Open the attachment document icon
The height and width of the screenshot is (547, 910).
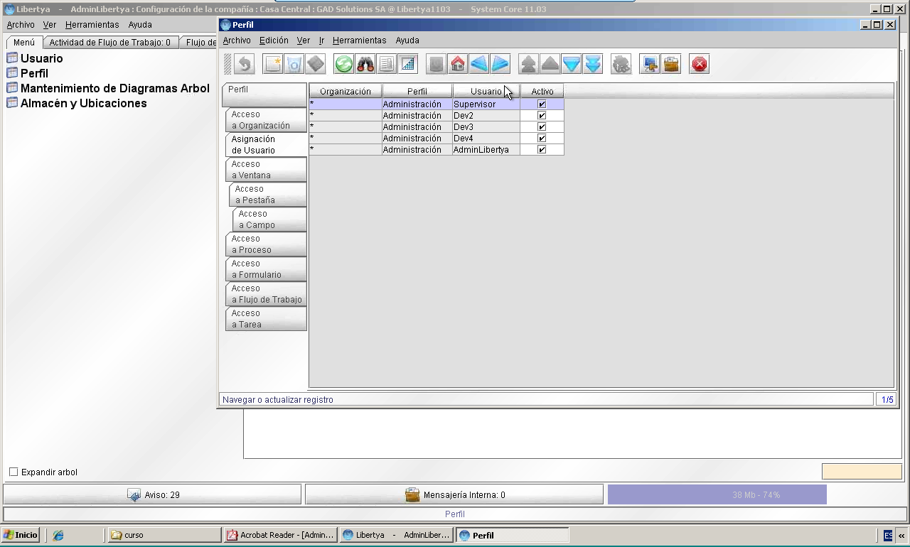point(387,65)
